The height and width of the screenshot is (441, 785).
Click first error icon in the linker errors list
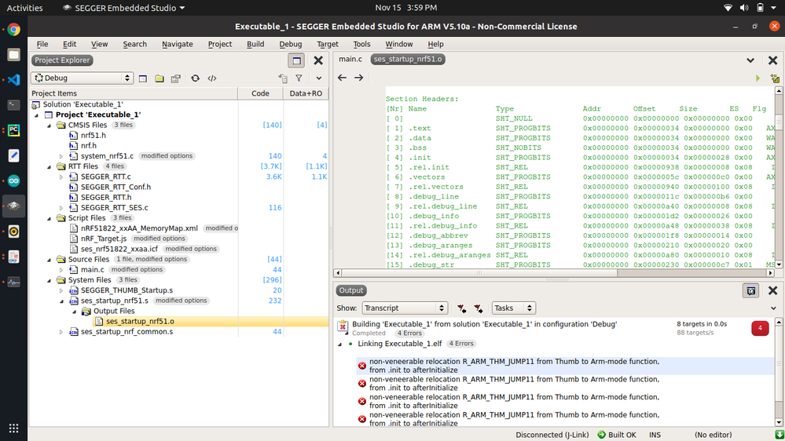[x=362, y=366]
